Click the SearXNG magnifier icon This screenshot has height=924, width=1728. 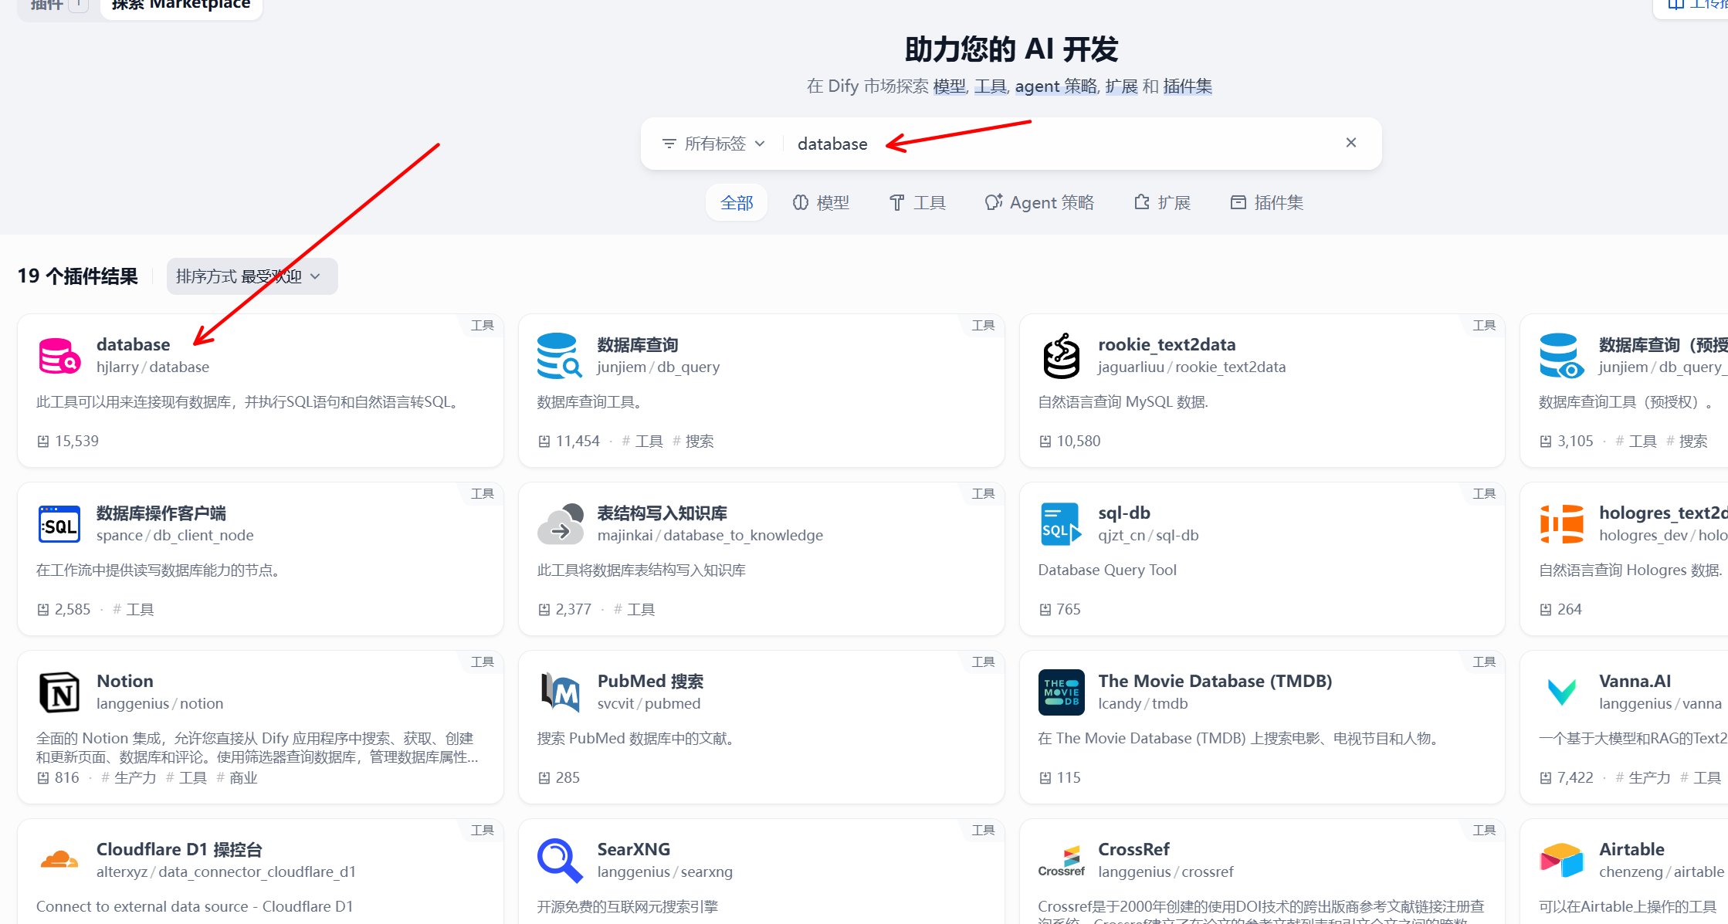tap(559, 860)
